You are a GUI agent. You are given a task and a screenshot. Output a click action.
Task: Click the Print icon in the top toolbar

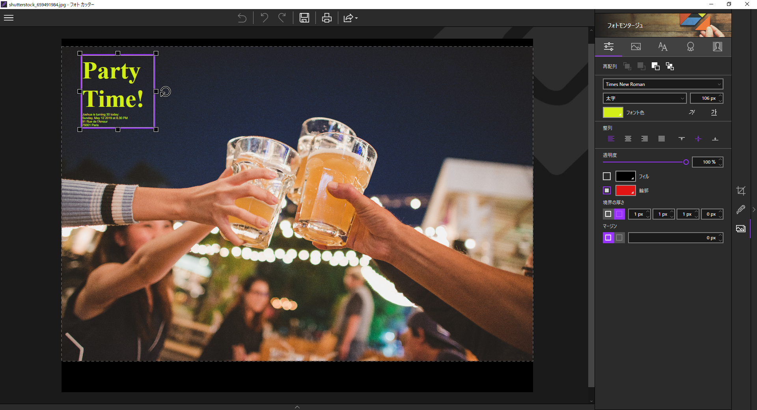(x=326, y=18)
